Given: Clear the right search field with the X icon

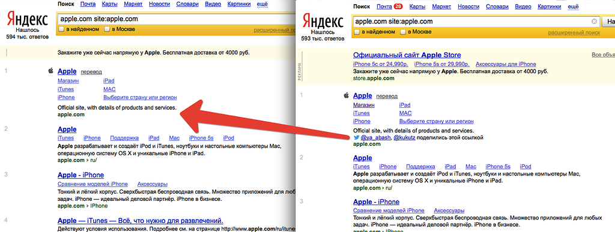Looking at the screenshot, I should (x=594, y=21).
